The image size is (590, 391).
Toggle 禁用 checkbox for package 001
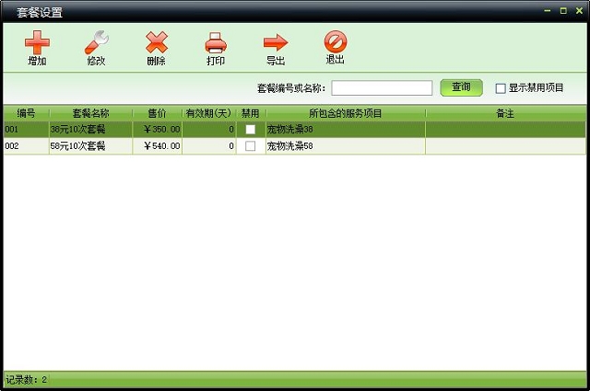point(250,130)
